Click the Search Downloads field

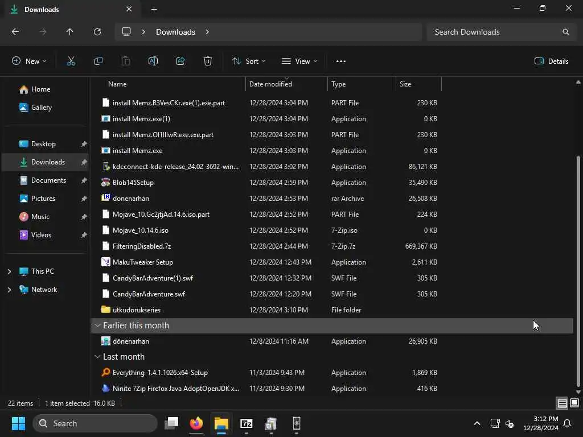tap(501, 32)
